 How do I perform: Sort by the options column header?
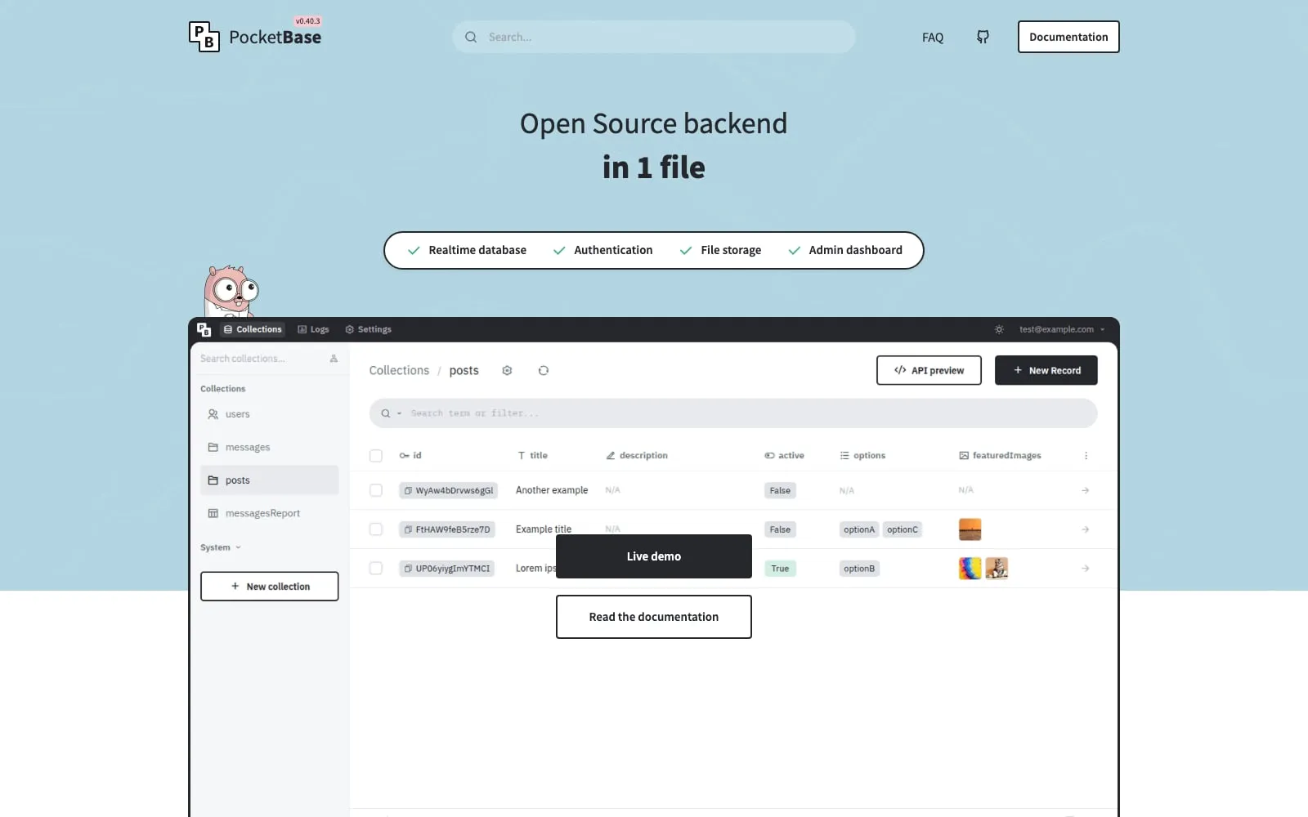[862, 456]
